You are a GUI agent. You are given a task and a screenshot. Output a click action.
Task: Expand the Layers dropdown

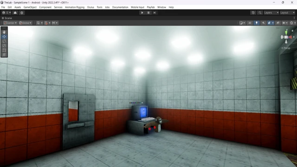tap(271, 13)
